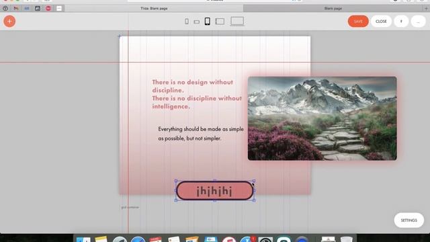The image size is (430, 242).
Task: Open the pinned tab with white square icon
Action: (x=59, y=8)
